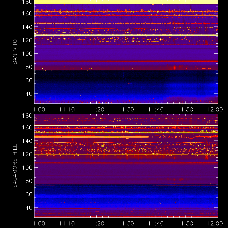Choose the 11:50 label under Sagamore Hill plot
Screen dimensions: 228x228
tap(186, 223)
